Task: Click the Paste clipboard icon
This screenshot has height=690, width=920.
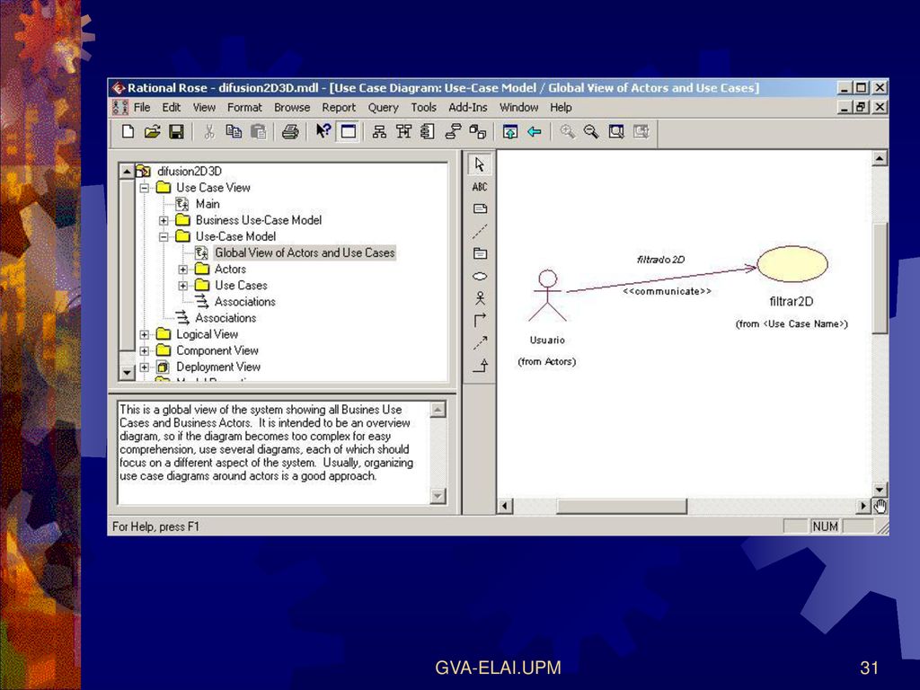Action: click(x=258, y=132)
